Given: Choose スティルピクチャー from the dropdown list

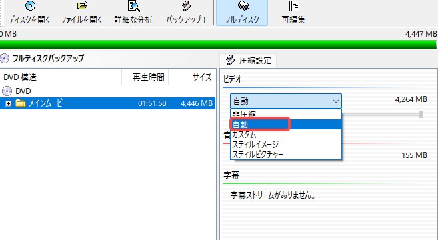Looking at the screenshot, I should point(286,155).
